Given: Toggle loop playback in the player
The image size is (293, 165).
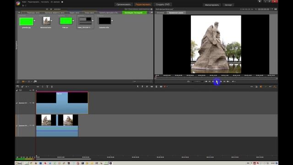Looking at the screenshot, I should point(188,82).
